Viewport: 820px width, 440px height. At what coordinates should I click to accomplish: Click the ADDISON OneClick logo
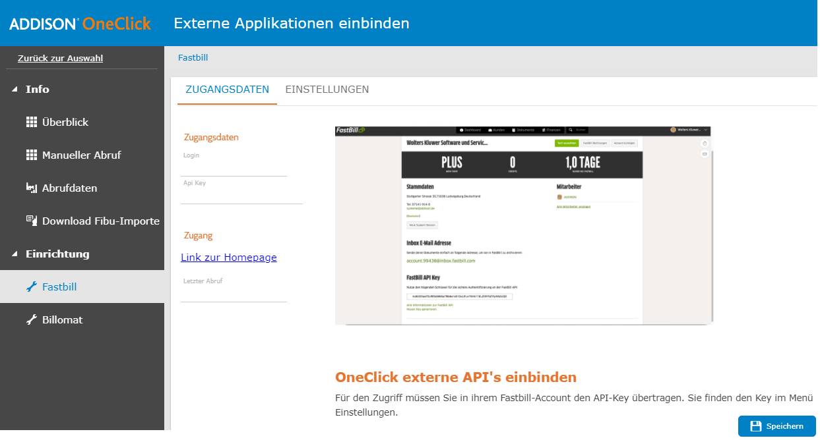coord(80,24)
